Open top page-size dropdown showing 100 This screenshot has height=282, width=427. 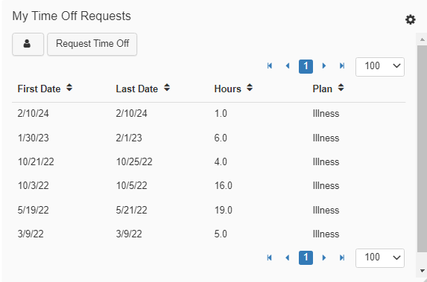[x=380, y=67]
